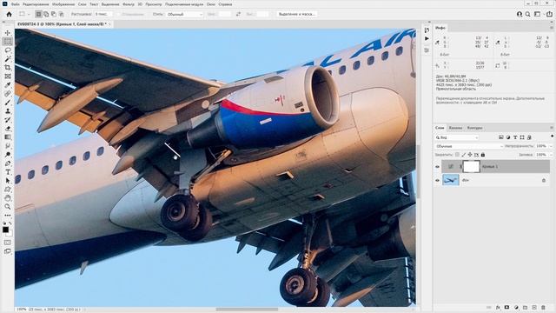Open the Edit Toolbar three-dots button
The height and width of the screenshot is (313, 556).
[x=8, y=215]
